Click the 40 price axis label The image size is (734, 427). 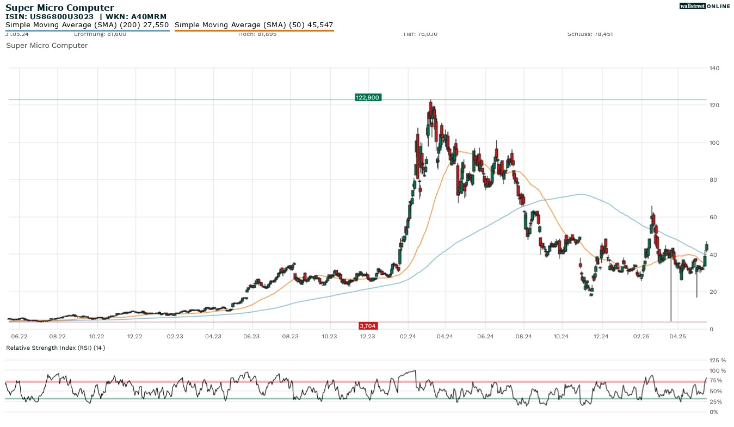(713, 255)
